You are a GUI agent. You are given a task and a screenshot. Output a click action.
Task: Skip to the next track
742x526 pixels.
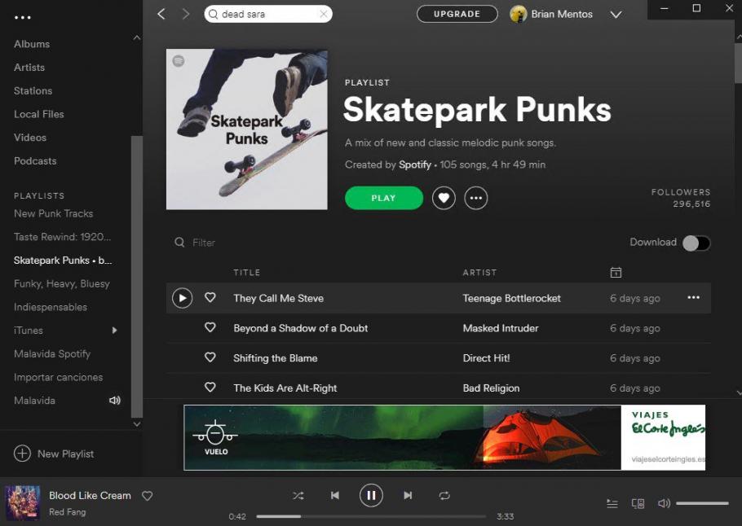[x=408, y=495]
